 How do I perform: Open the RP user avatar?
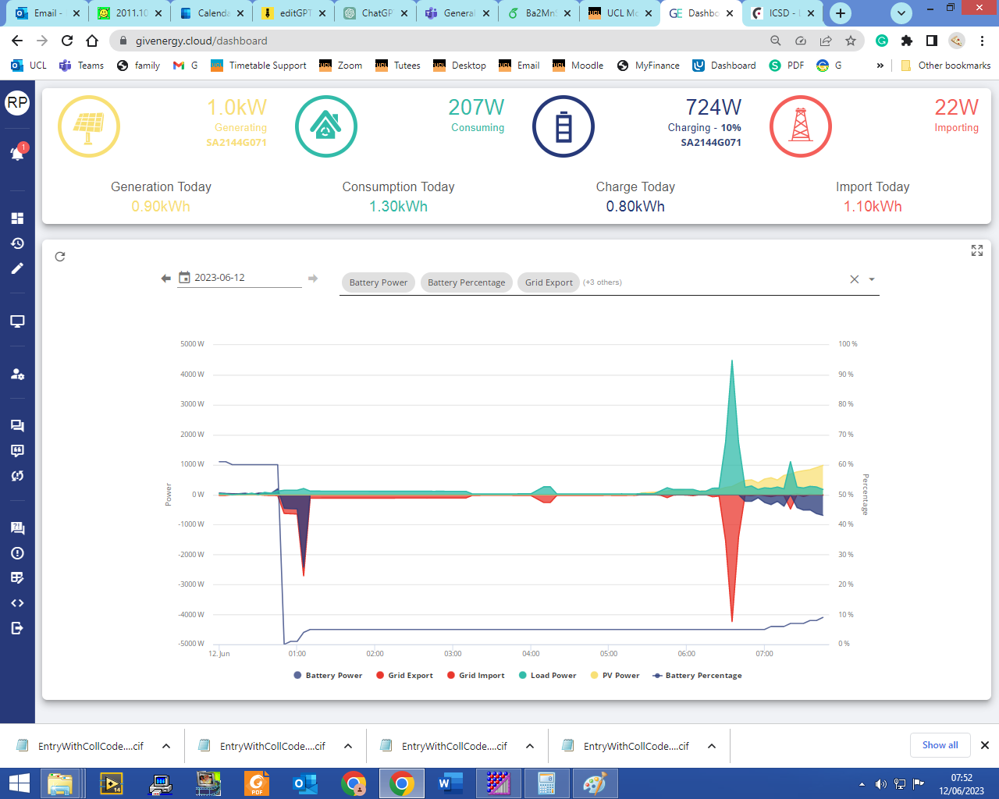(17, 102)
